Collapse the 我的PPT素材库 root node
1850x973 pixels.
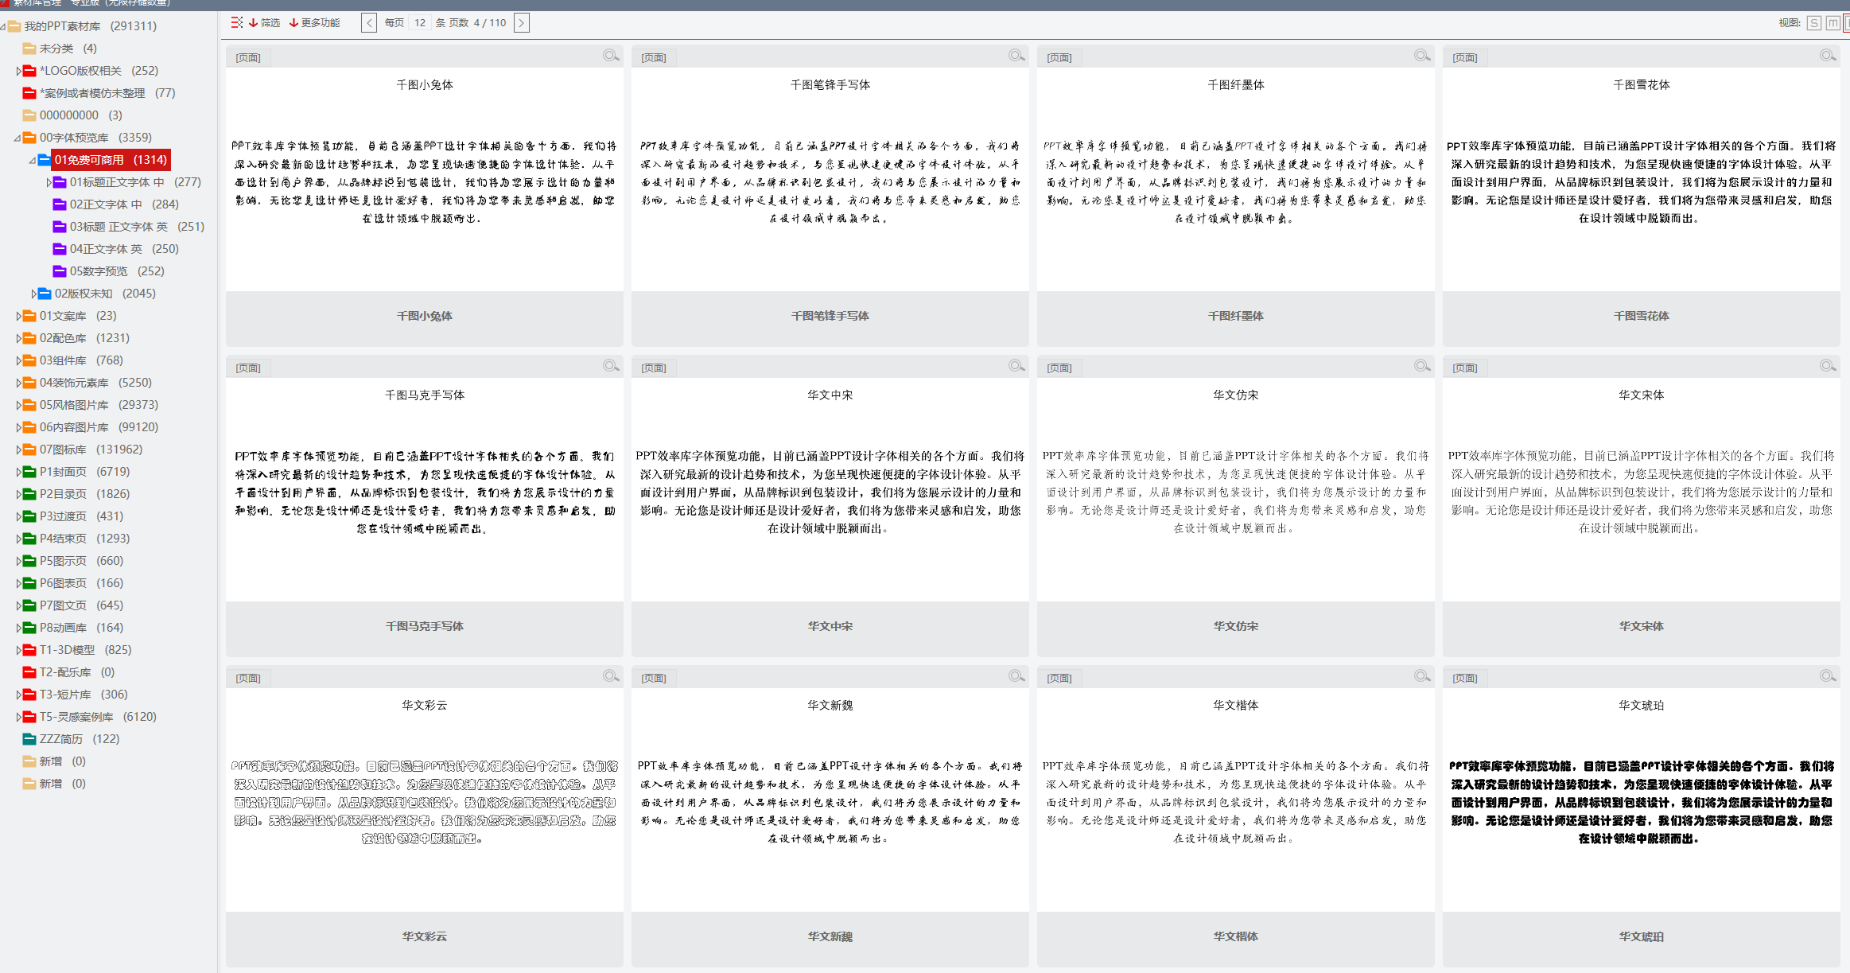point(3,26)
